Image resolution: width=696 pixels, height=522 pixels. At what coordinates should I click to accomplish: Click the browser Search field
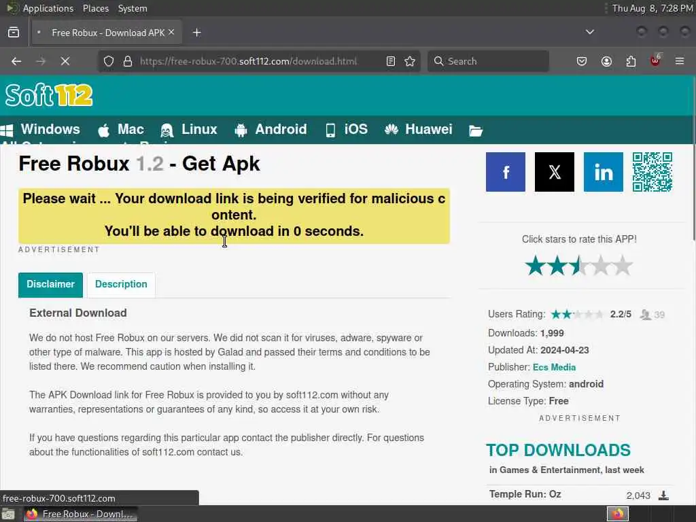click(488, 61)
